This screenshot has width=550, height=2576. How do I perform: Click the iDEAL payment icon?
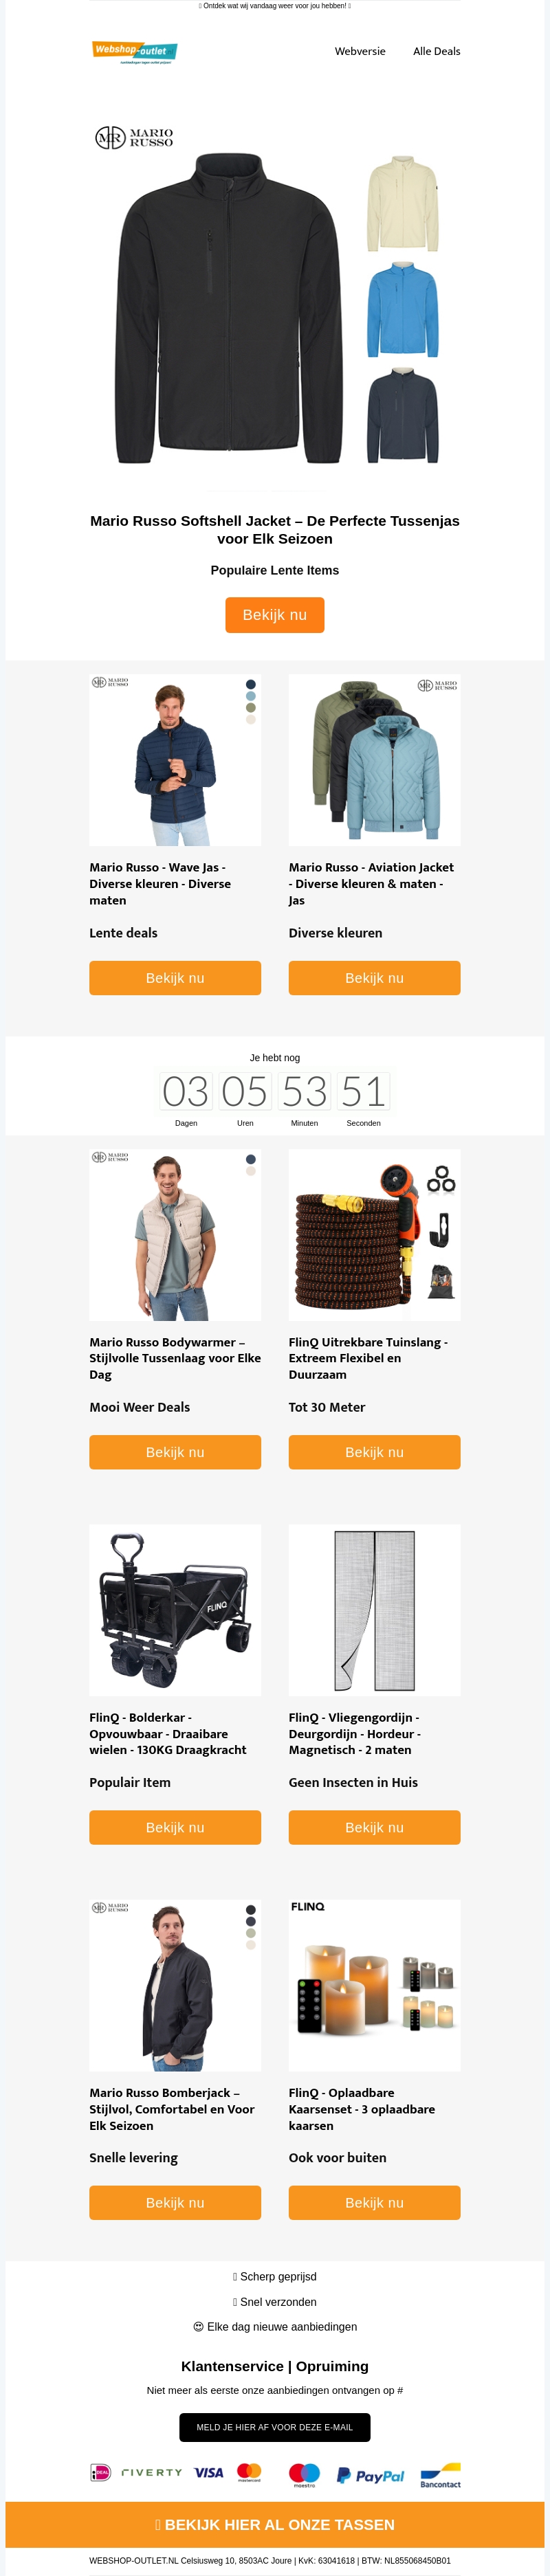pyautogui.click(x=100, y=2472)
